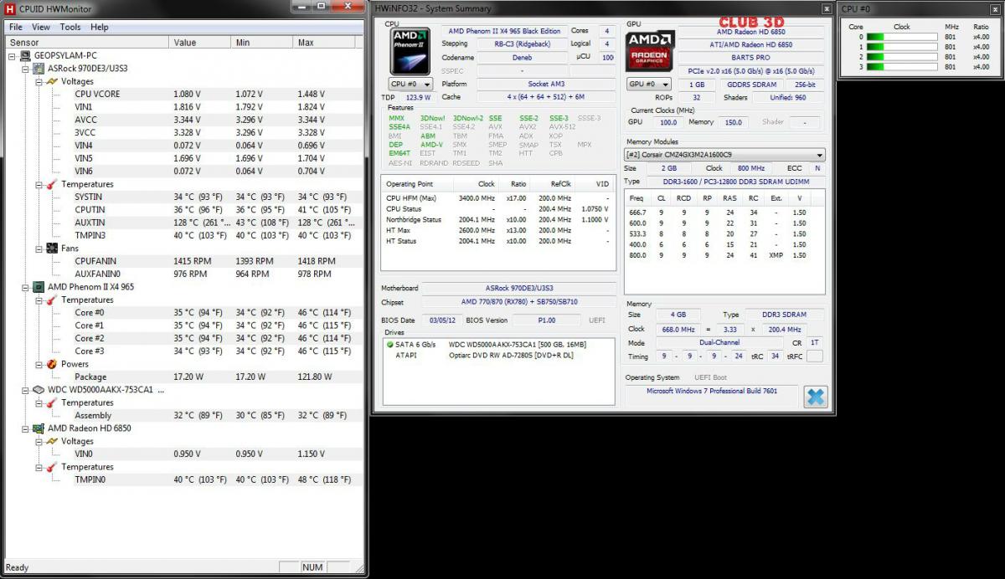Open the CPU #0 selector dropdown

click(x=410, y=85)
